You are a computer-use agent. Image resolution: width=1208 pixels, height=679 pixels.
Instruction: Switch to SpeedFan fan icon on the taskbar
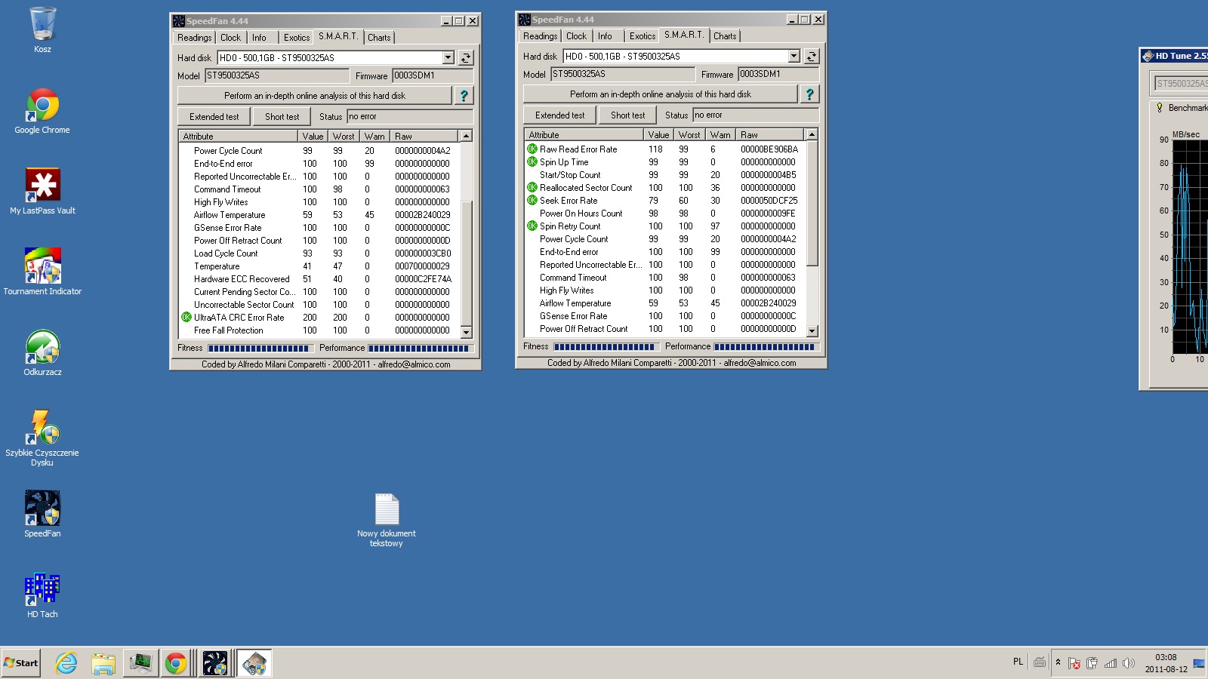[x=215, y=663]
